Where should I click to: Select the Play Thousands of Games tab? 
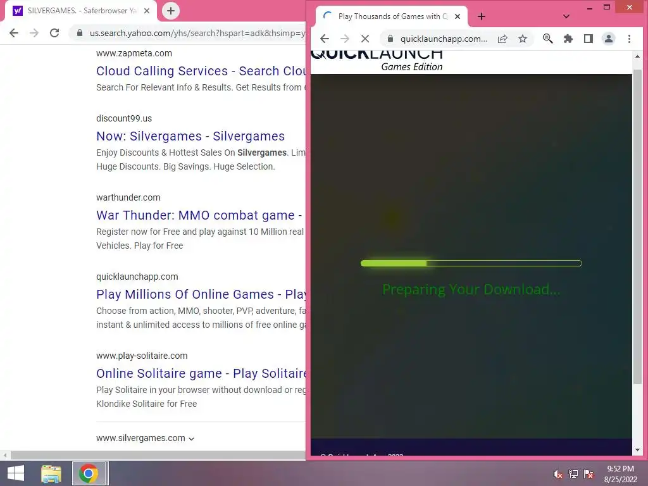(x=392, y=16)
